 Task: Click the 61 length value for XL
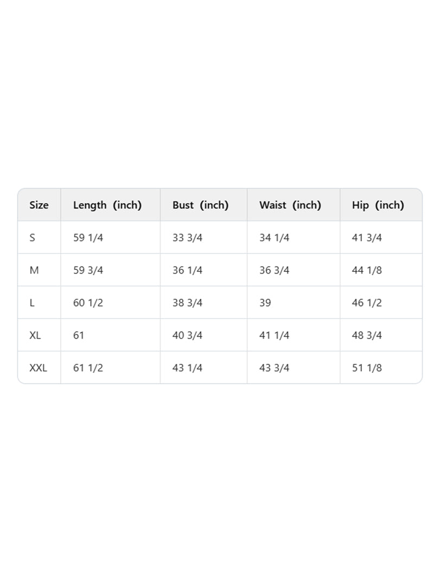pos(79,335)
